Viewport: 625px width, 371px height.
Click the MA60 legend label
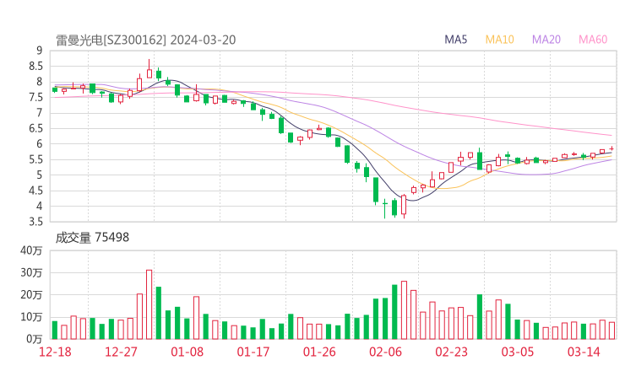point(593,40)
